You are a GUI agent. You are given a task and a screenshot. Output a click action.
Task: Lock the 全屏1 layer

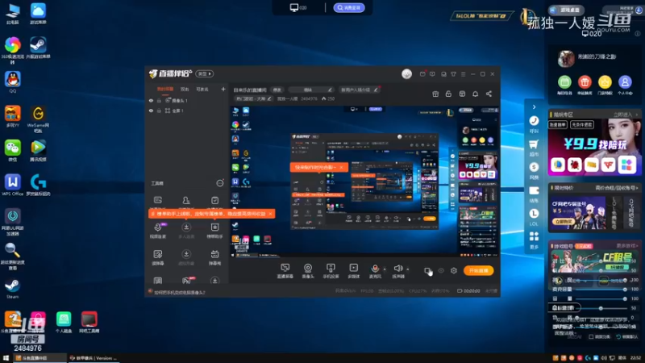point(159,111)
